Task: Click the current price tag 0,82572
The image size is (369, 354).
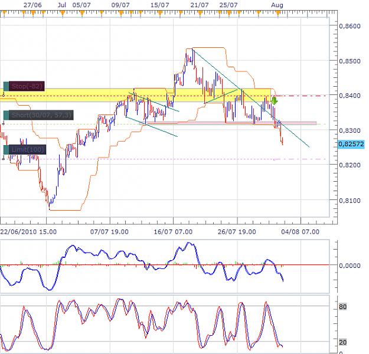Action: [x=351, y=144]
